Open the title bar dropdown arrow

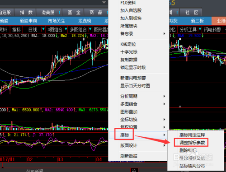click(x=104, y=2)
